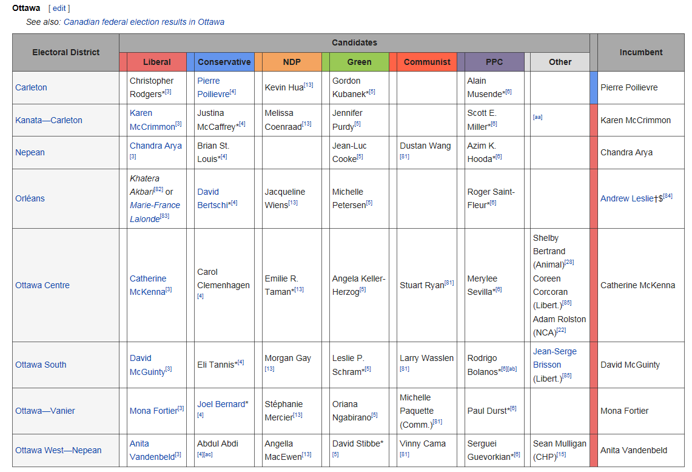The image size is (692, 472).
Task: Open incumbent Andrew Leslie's page
Action: tap(626, 198)
